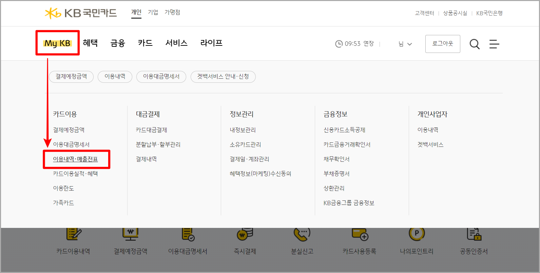Click the 이용내역 pill button
Screen dimensions: 540x273
coord(115,77)
